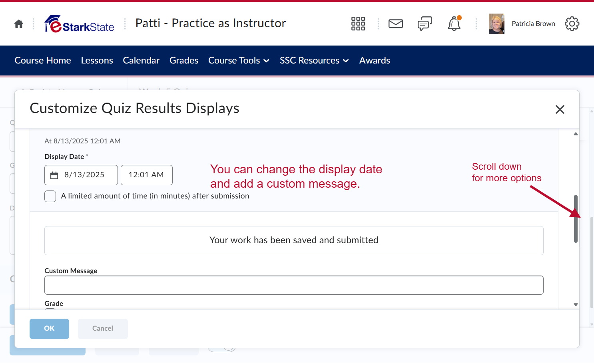
Task: Click the Patricia Brown username text
Action: (533, 24)
